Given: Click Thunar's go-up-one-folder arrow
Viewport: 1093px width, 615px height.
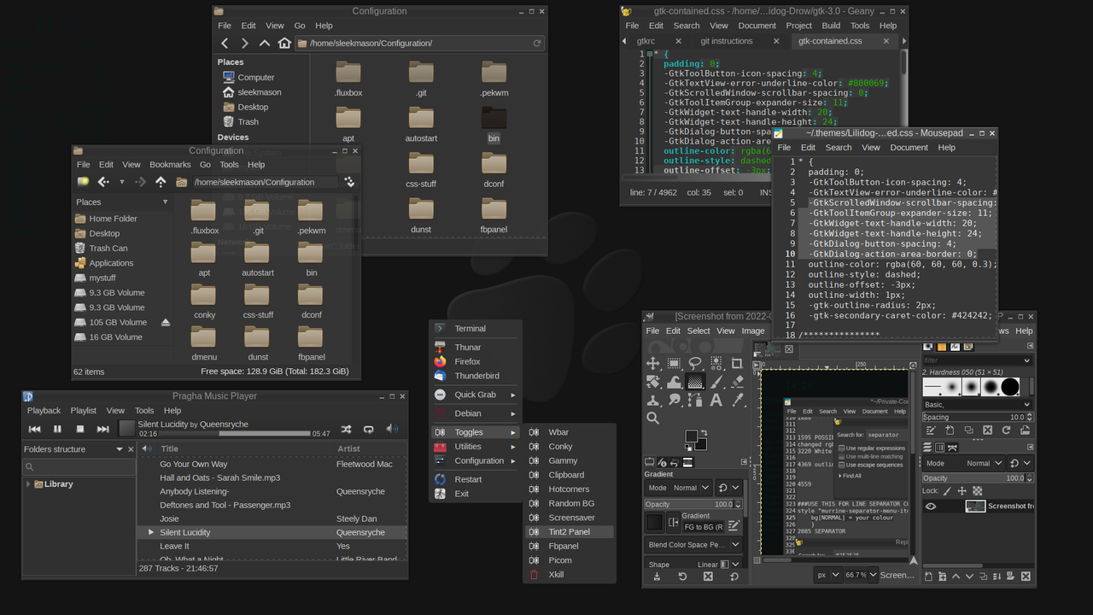Looking at the screenshot, I should coord(265,43).
